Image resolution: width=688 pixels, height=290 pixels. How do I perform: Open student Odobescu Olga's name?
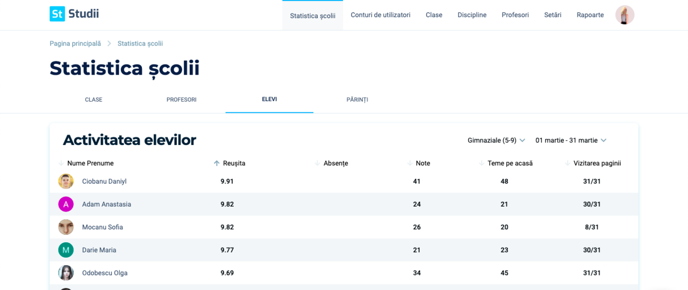click(x=105, y=273)
